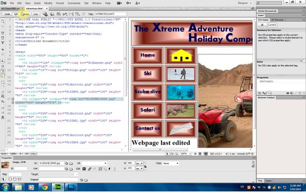
Task: Click the document Title text field
Action: click(110, 14)
